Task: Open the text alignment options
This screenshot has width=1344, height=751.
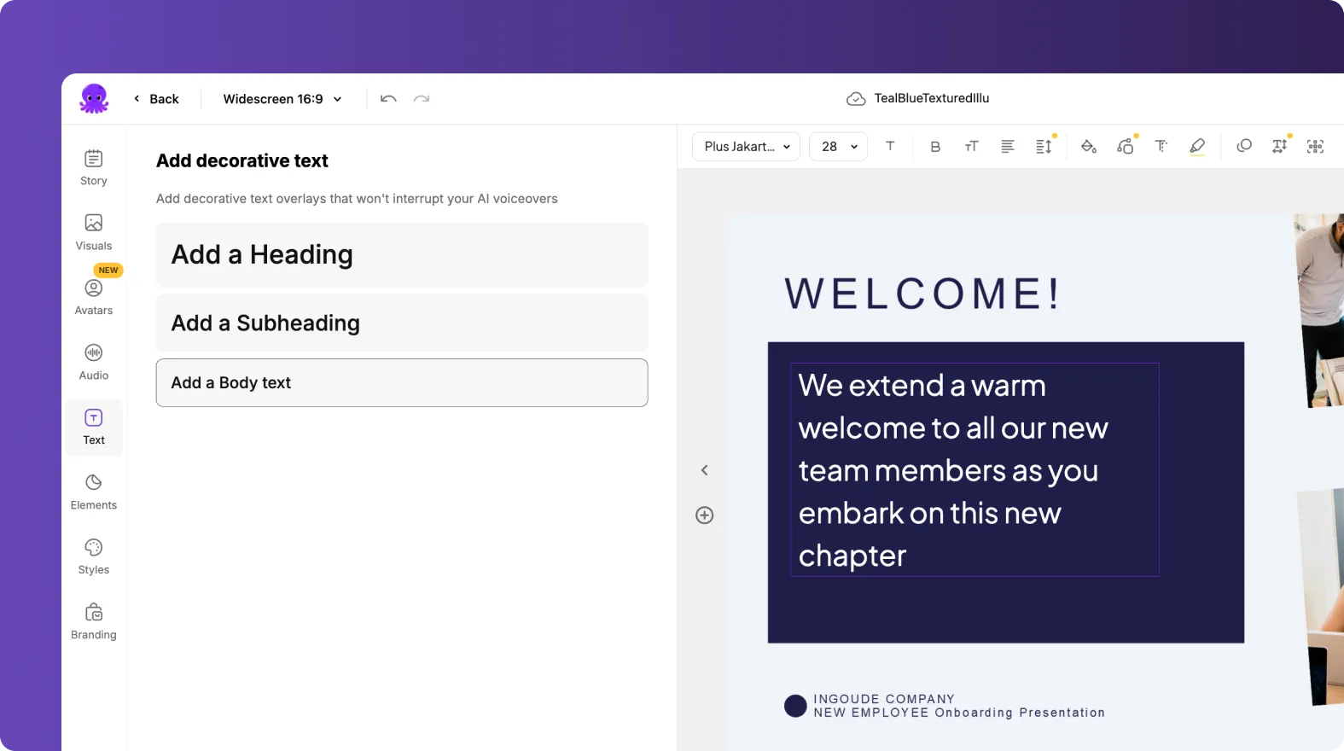Action: [1008, 147]
